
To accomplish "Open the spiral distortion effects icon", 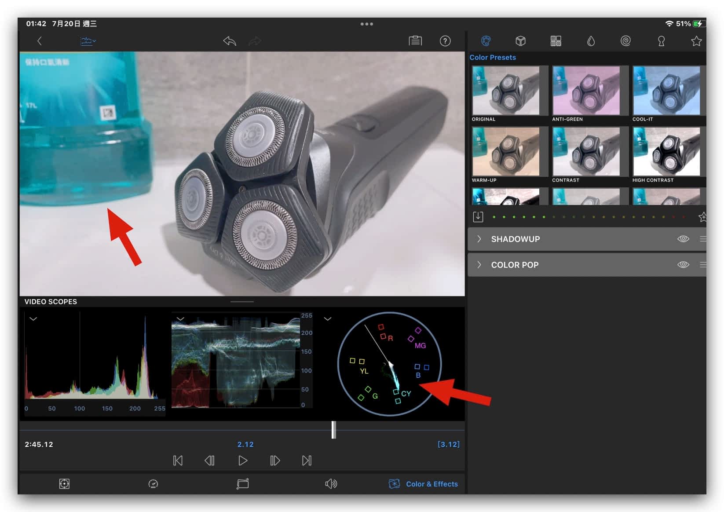I will coord(625,41).
